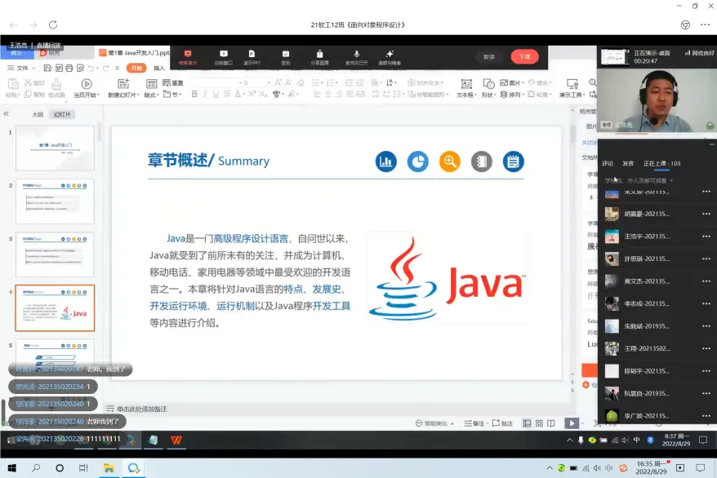Click the slideshow play button in status bar
The height and width of the screenshot is (478, 717).
[x=572, y=423]
